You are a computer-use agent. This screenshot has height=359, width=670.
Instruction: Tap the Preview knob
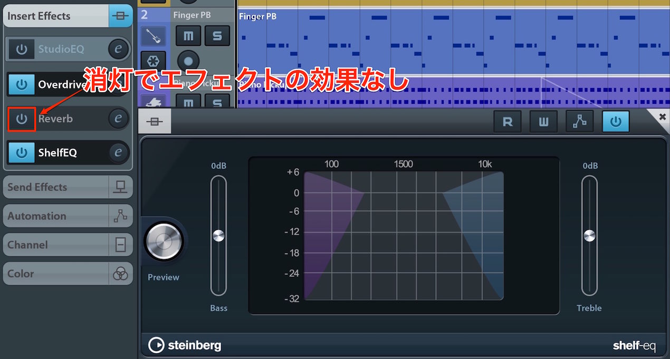tap(163, 242)
